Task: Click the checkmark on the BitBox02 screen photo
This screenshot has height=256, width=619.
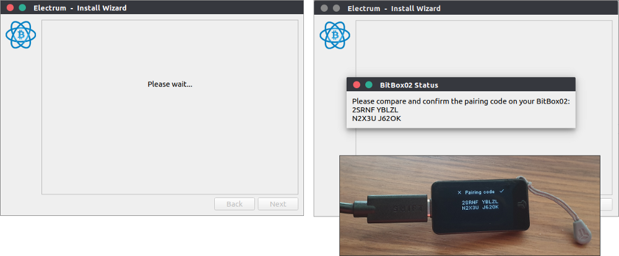Action: coord(501,191)
